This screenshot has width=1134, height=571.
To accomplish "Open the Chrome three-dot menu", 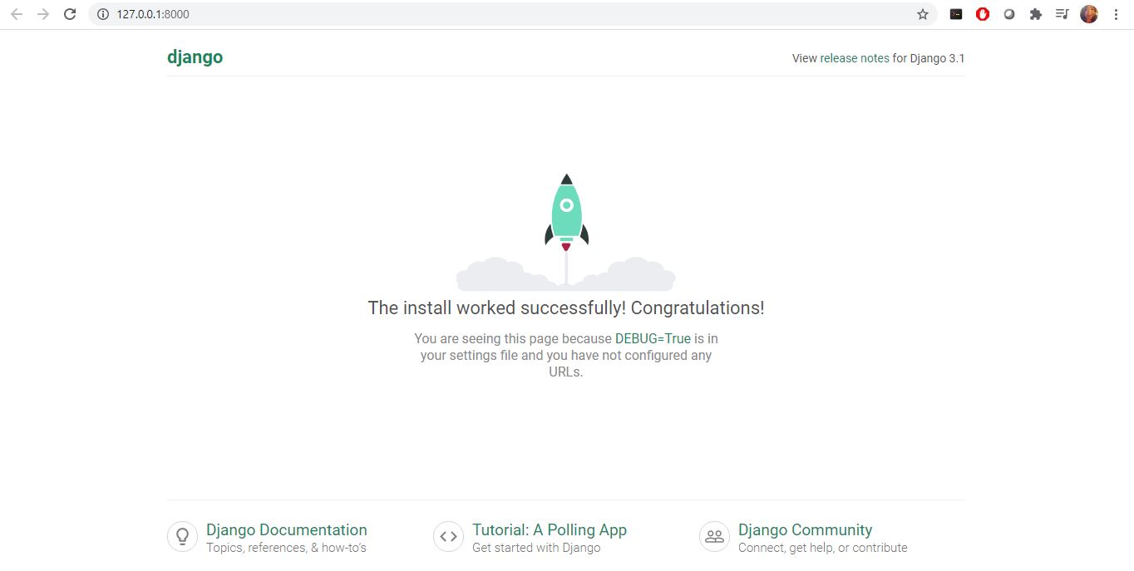I will (x=1116, y=14).
